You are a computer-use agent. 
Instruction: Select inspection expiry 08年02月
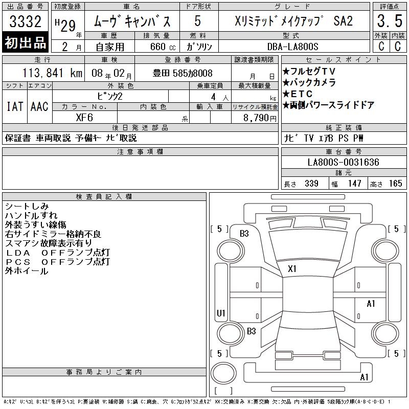click(x=111, y=74)
